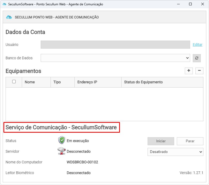209x185 pixels.
Task: Click the refresh database list icon
Action: [197, 58]
